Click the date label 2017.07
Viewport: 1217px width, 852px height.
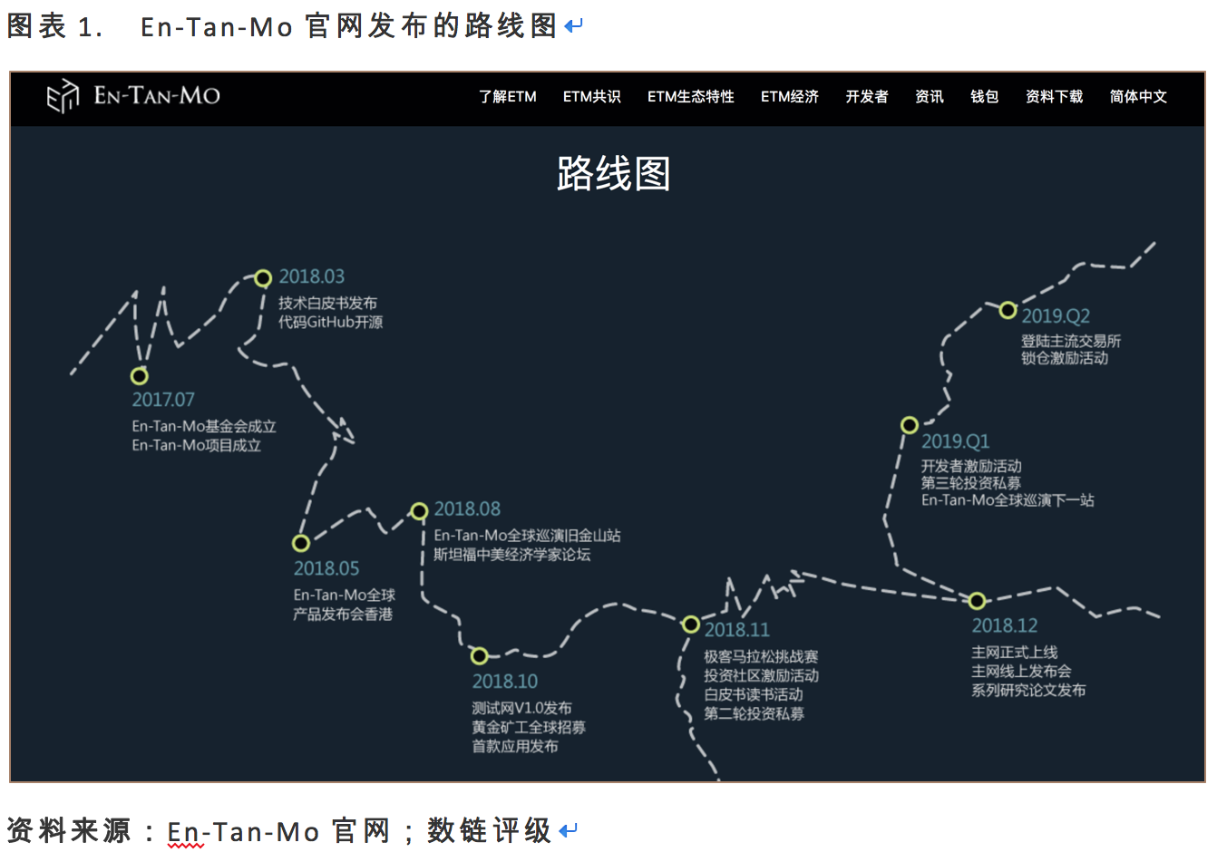pyautogui.click(x=163, y=400)
